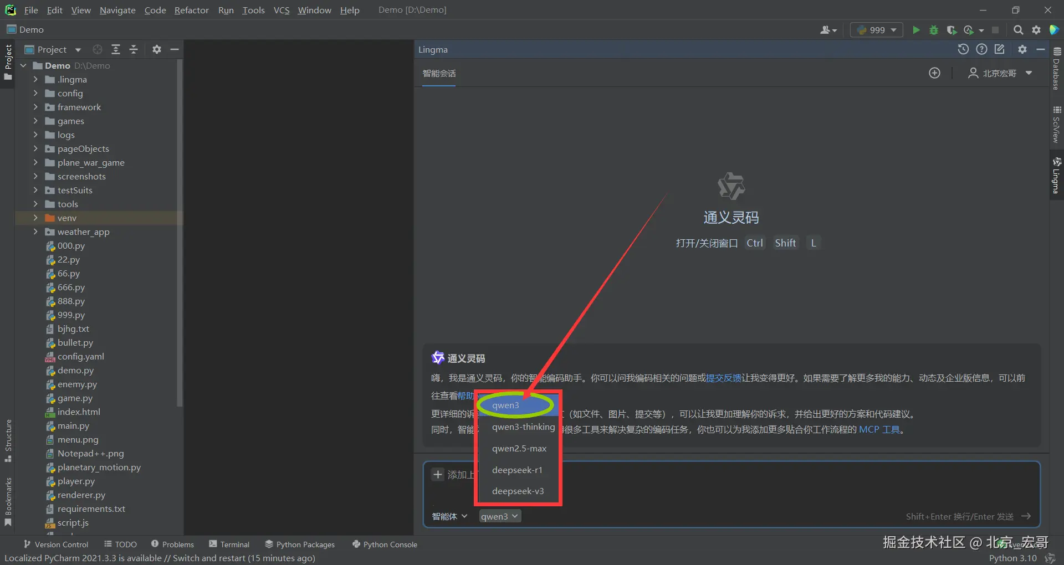1064x565 pixels.
Task: Select deepseek-r1 from model list
Action: pyautogui.click(x=518, y=470)
